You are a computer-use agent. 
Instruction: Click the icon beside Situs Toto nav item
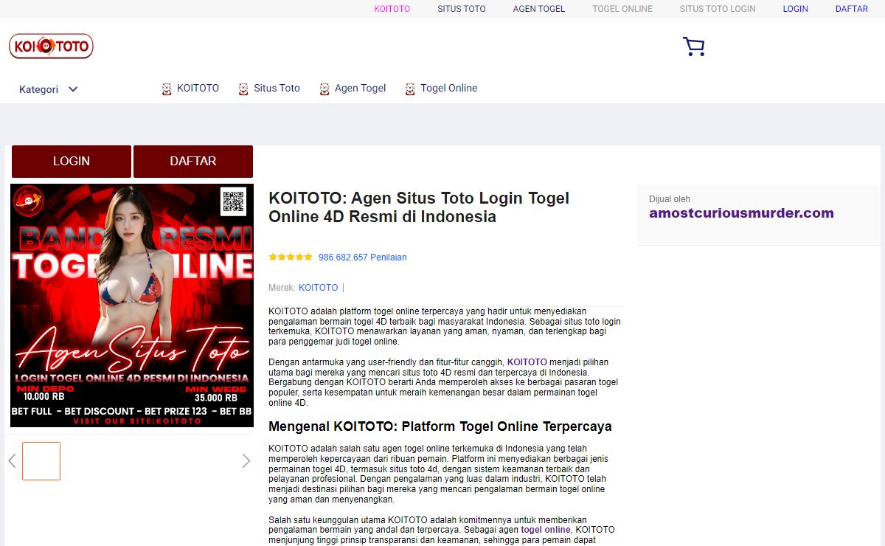[243, 89]
